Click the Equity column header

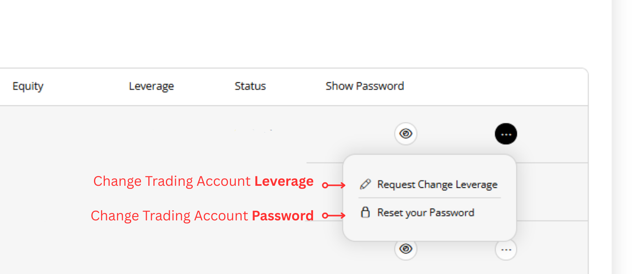pos(28,86)
